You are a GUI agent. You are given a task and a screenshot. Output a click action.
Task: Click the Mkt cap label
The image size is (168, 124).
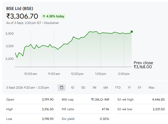[x=68, y=100]
